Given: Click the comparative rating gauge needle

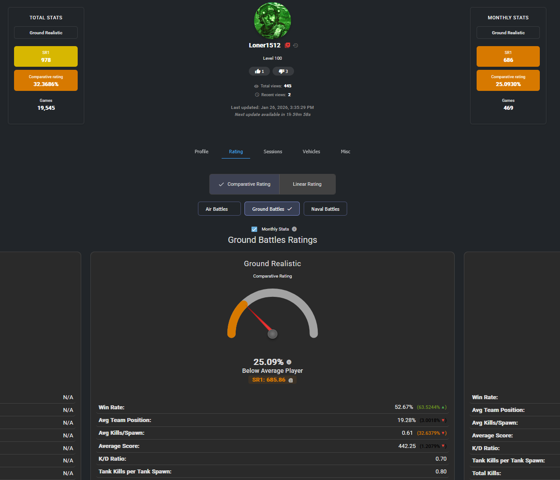Looking at the screenshot, I should [261, 320].
